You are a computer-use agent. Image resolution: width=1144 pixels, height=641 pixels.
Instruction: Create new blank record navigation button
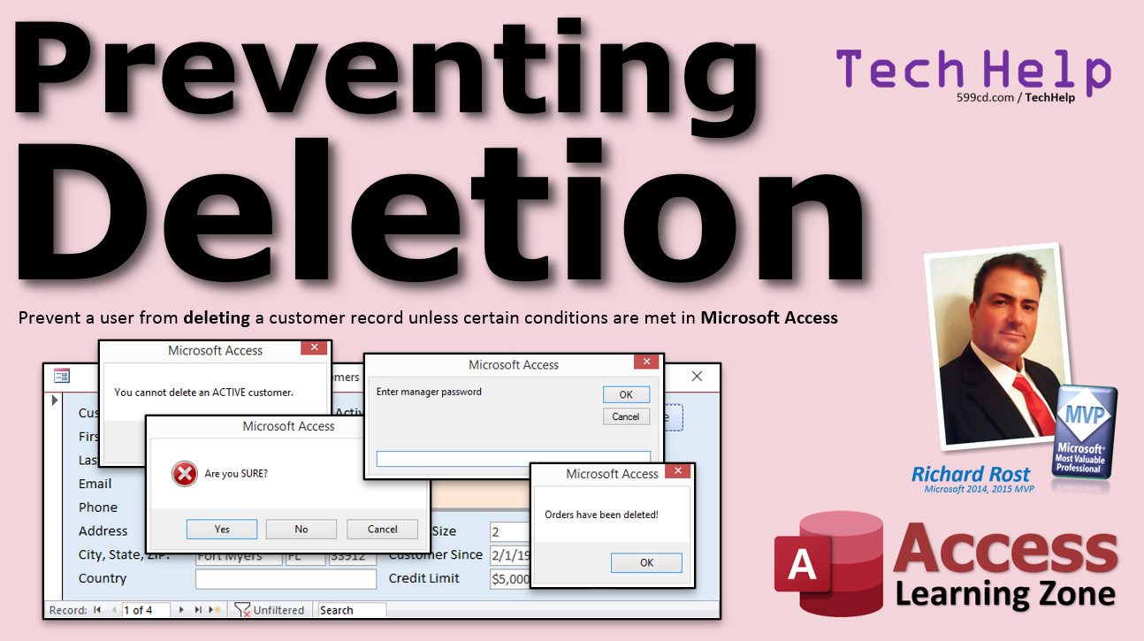tap(212, 610)
